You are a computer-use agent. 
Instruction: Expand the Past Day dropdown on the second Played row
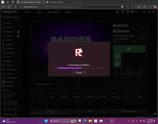pos(135,42)
